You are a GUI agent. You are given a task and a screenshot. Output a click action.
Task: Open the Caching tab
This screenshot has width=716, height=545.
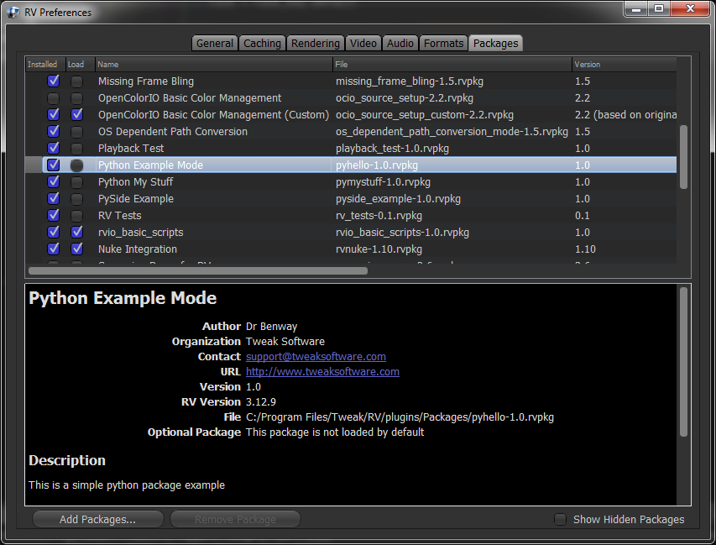(x=262, y=44)
